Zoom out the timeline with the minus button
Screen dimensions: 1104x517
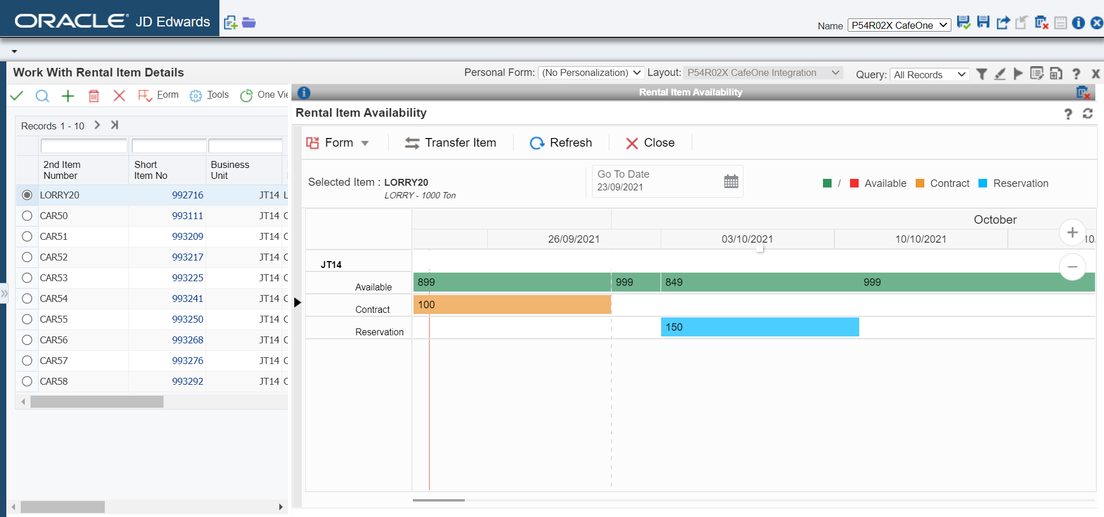[x=1072, y=267]
